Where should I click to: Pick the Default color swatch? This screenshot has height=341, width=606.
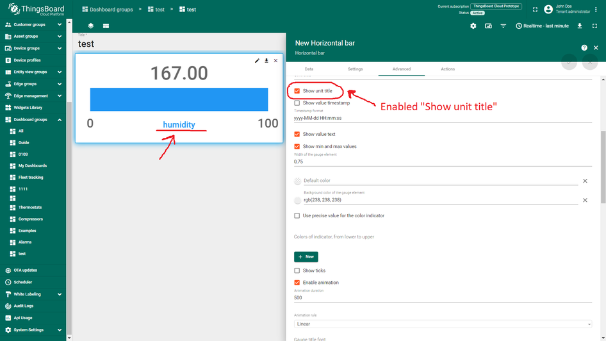pos(298,181)
